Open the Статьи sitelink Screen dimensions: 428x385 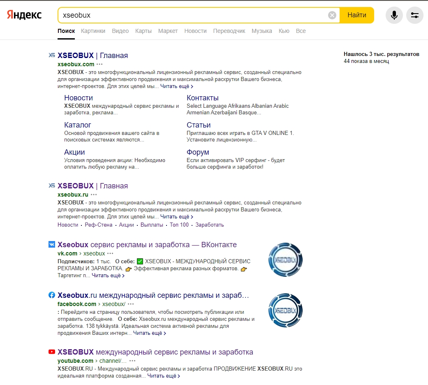click(199, 125)
